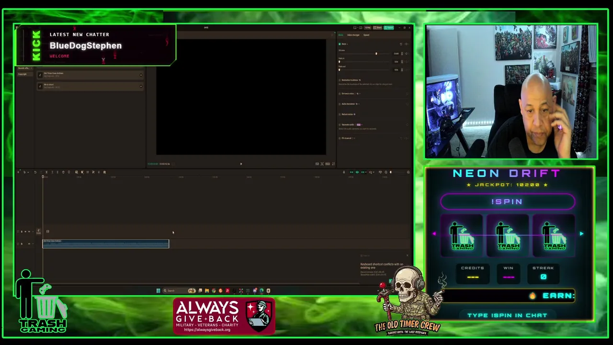Zoom in the timeline

409,172
